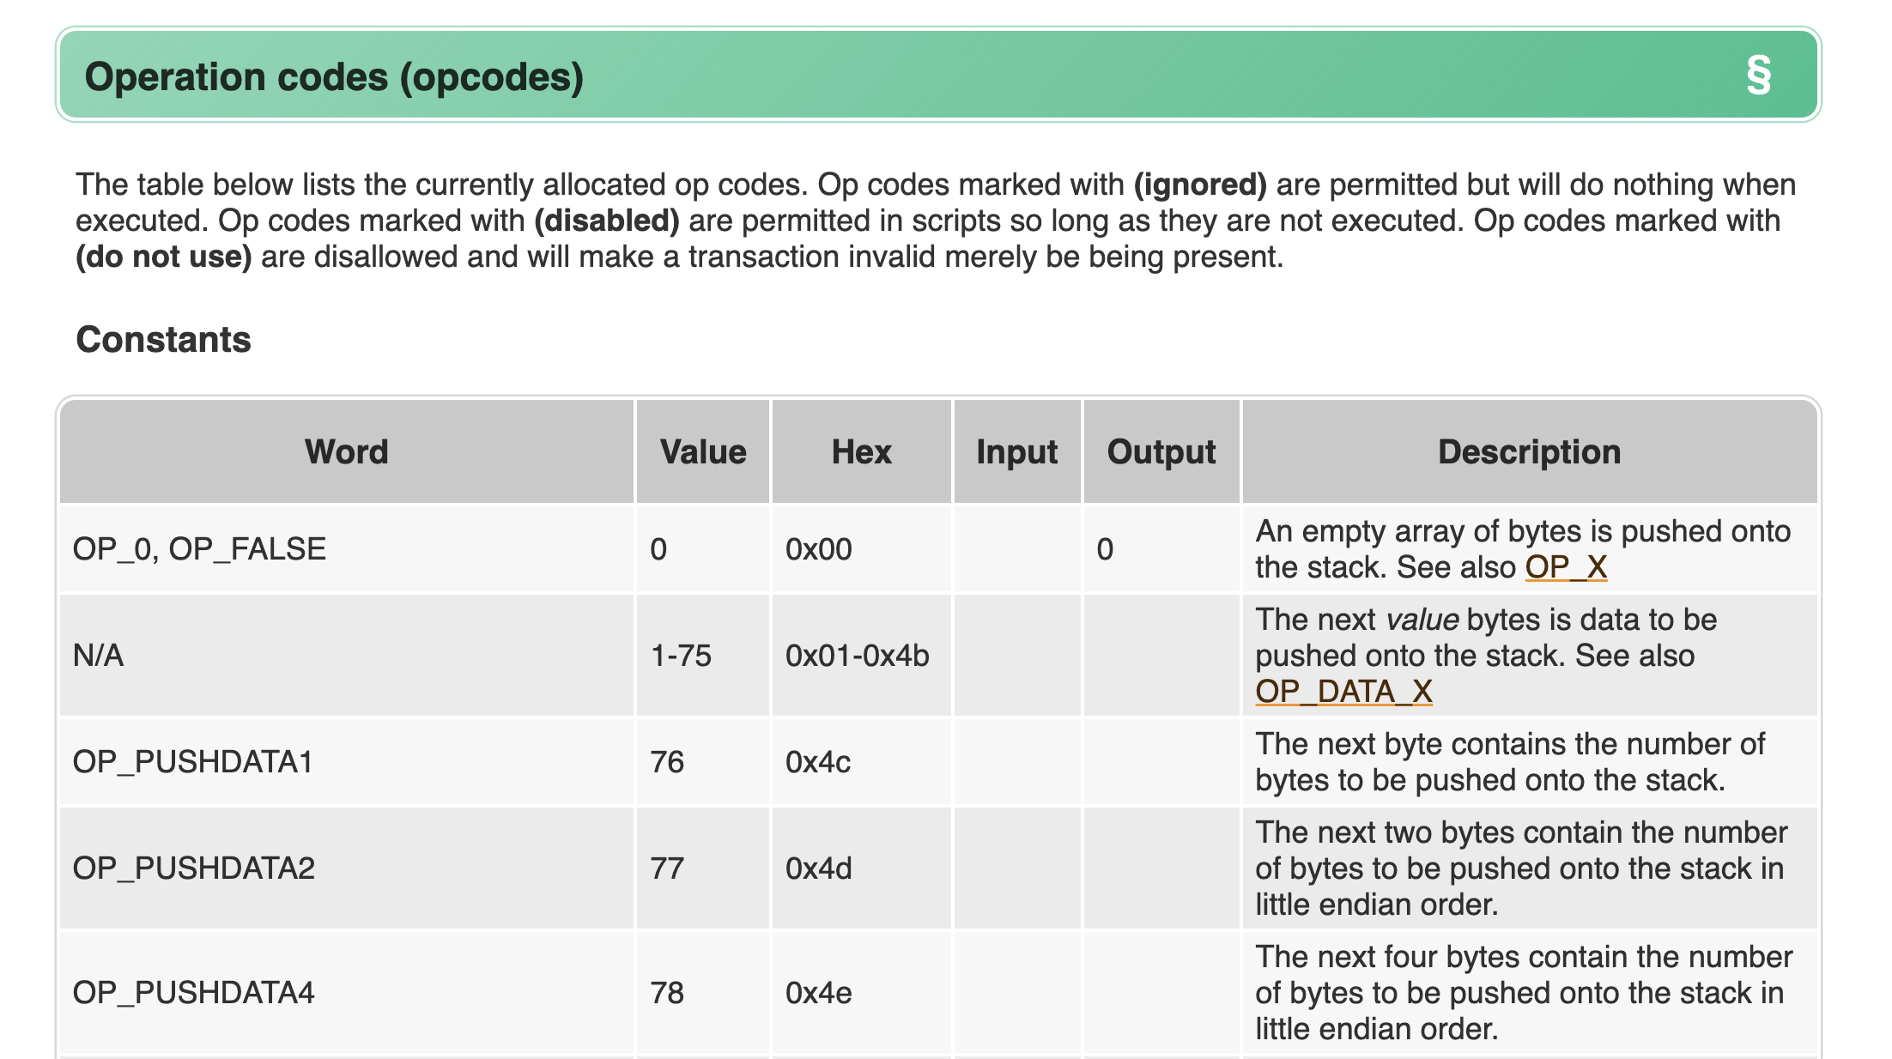1892x1059 pixels.
Task: Select the Hex column header
Action: 861,452
